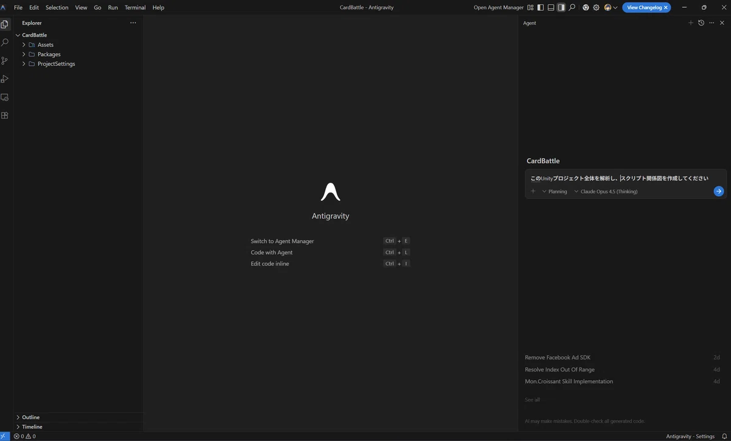Screen dimensions: 731x441
Task: Open the settings gear in title bar
Action: pos(596,7)
